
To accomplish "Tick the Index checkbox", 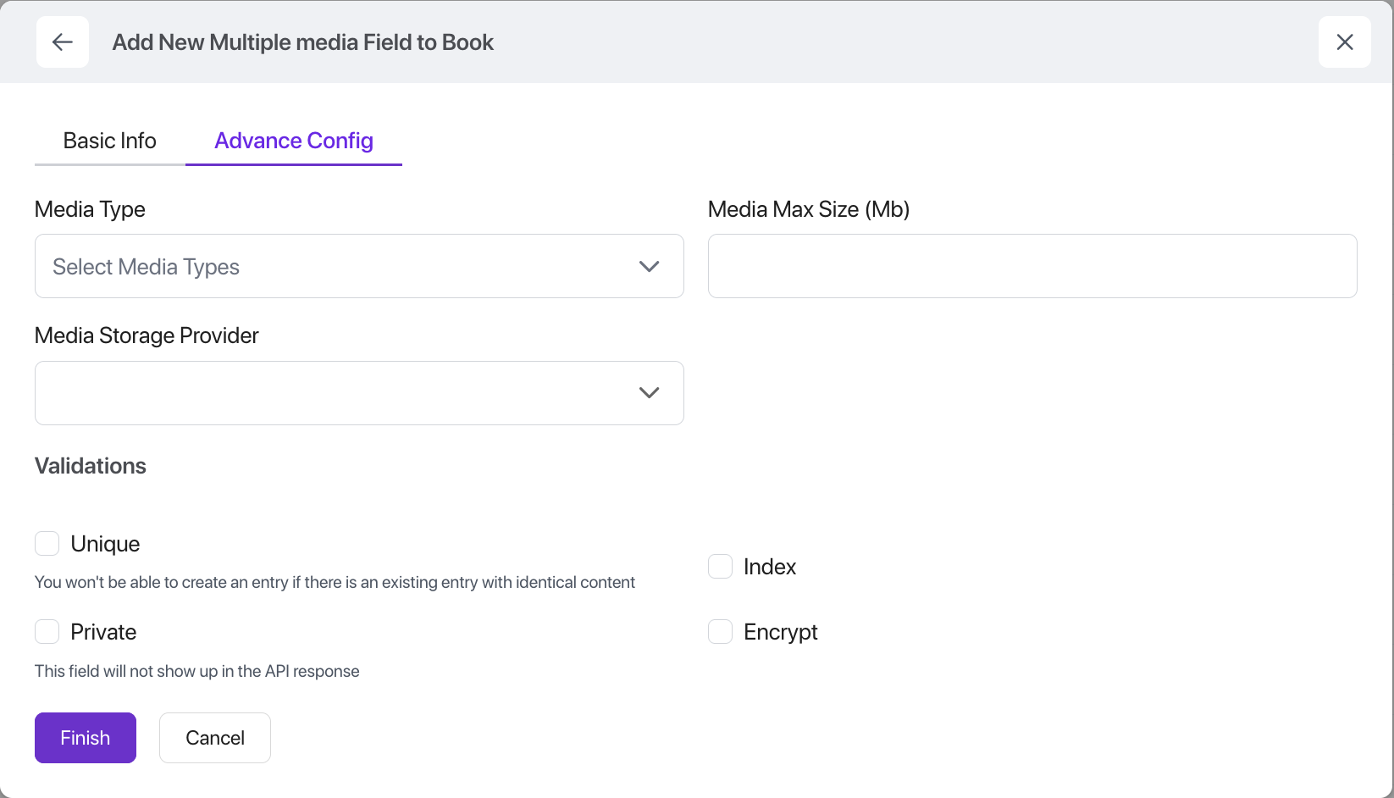I will 720,567.
